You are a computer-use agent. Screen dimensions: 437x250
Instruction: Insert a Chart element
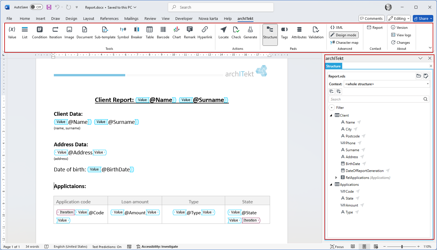(x=176, y=33)
